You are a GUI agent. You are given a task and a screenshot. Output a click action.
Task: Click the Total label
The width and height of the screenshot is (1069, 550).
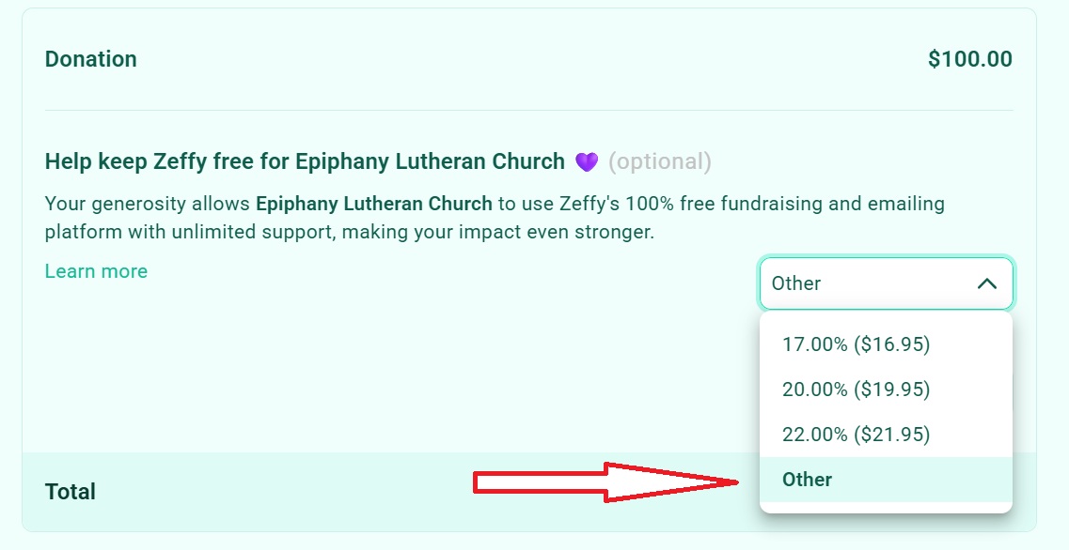[70, 491]
